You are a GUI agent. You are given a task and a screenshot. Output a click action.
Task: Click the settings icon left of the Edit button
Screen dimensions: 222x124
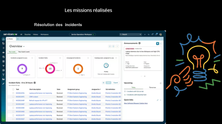[103, 83]
